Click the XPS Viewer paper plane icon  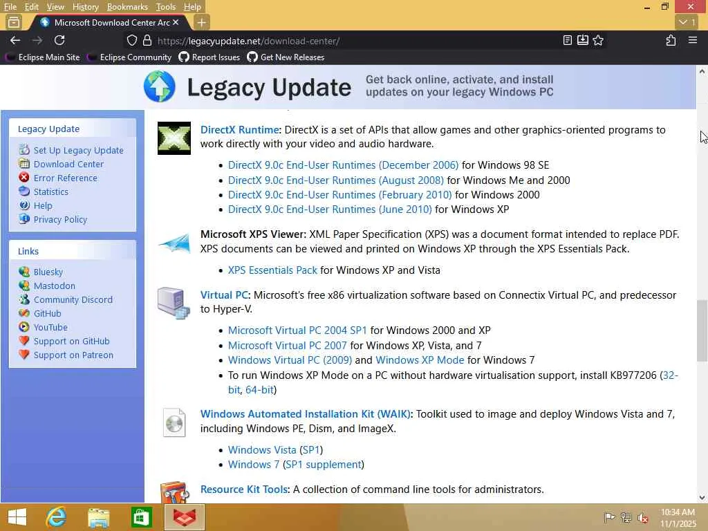coord(174,243)
